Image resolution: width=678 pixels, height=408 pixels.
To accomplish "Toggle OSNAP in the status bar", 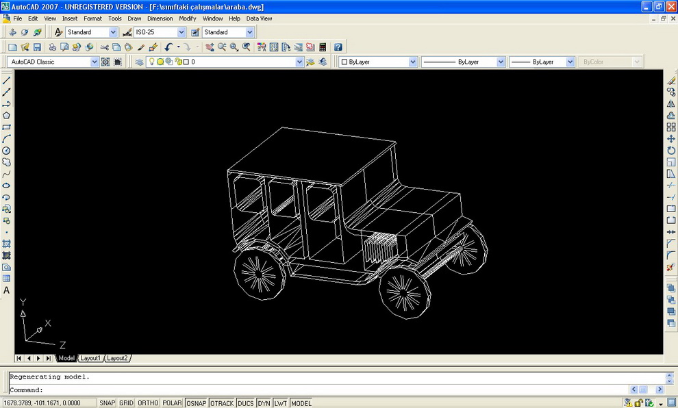I will pyautogui.click(x=197, y=403).
